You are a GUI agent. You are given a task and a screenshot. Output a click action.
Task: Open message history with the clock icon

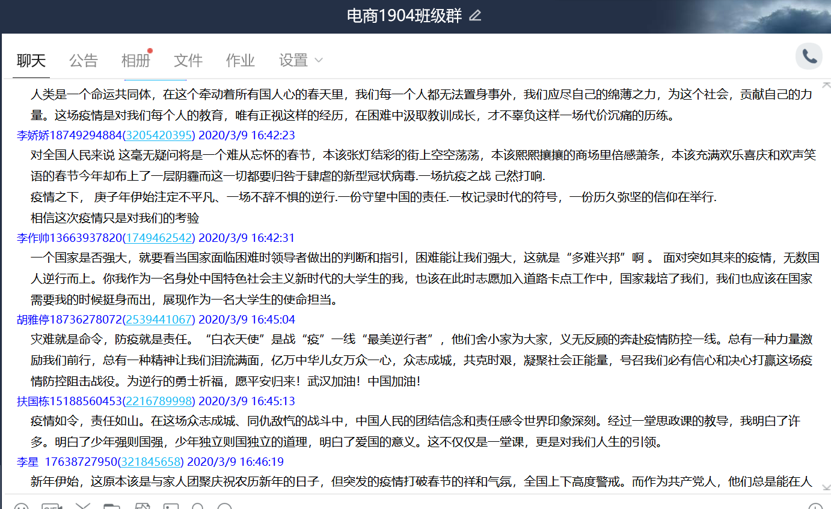click(815, 506)
